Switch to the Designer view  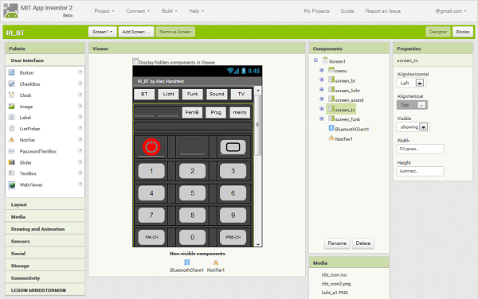click(438, 32)
